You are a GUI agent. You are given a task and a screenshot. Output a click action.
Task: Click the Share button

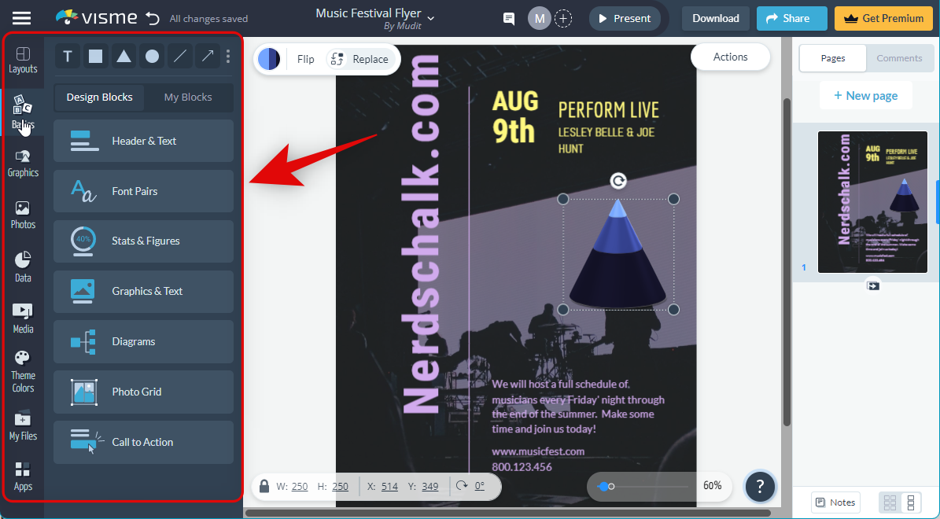pyautogui.click(x=791, y=19)
